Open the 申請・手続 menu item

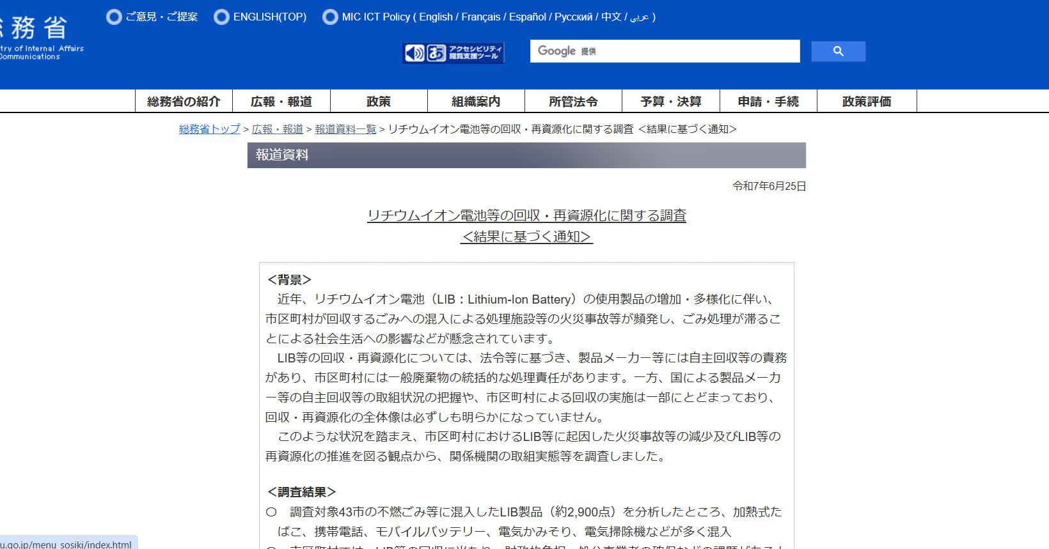pos(768,101)
